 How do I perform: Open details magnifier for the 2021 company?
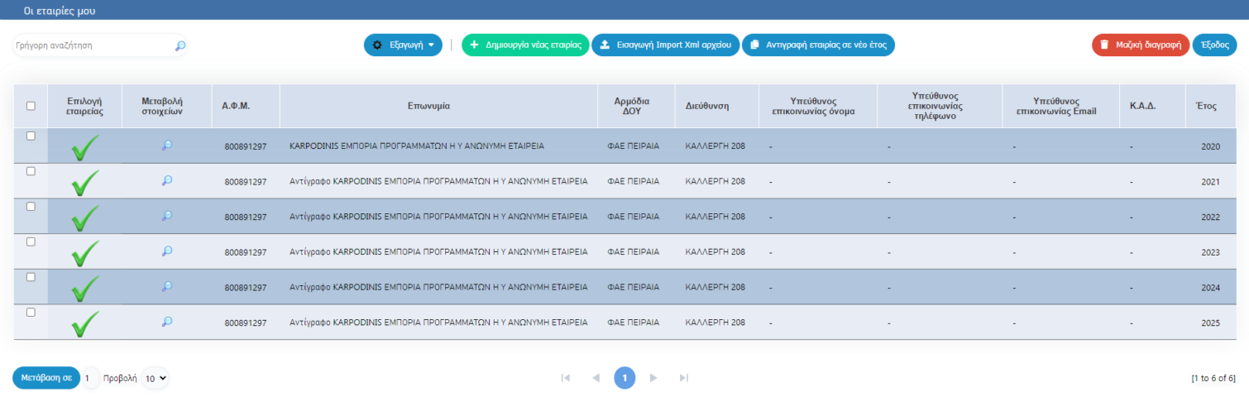(167, 181)
